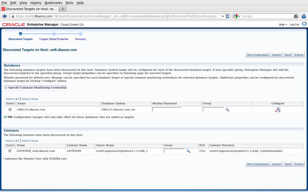Uncheck the LISTENER_oel6.dbaora.com checkbox
Viewport: 308px width, 192px height.
tap(10, 151)
